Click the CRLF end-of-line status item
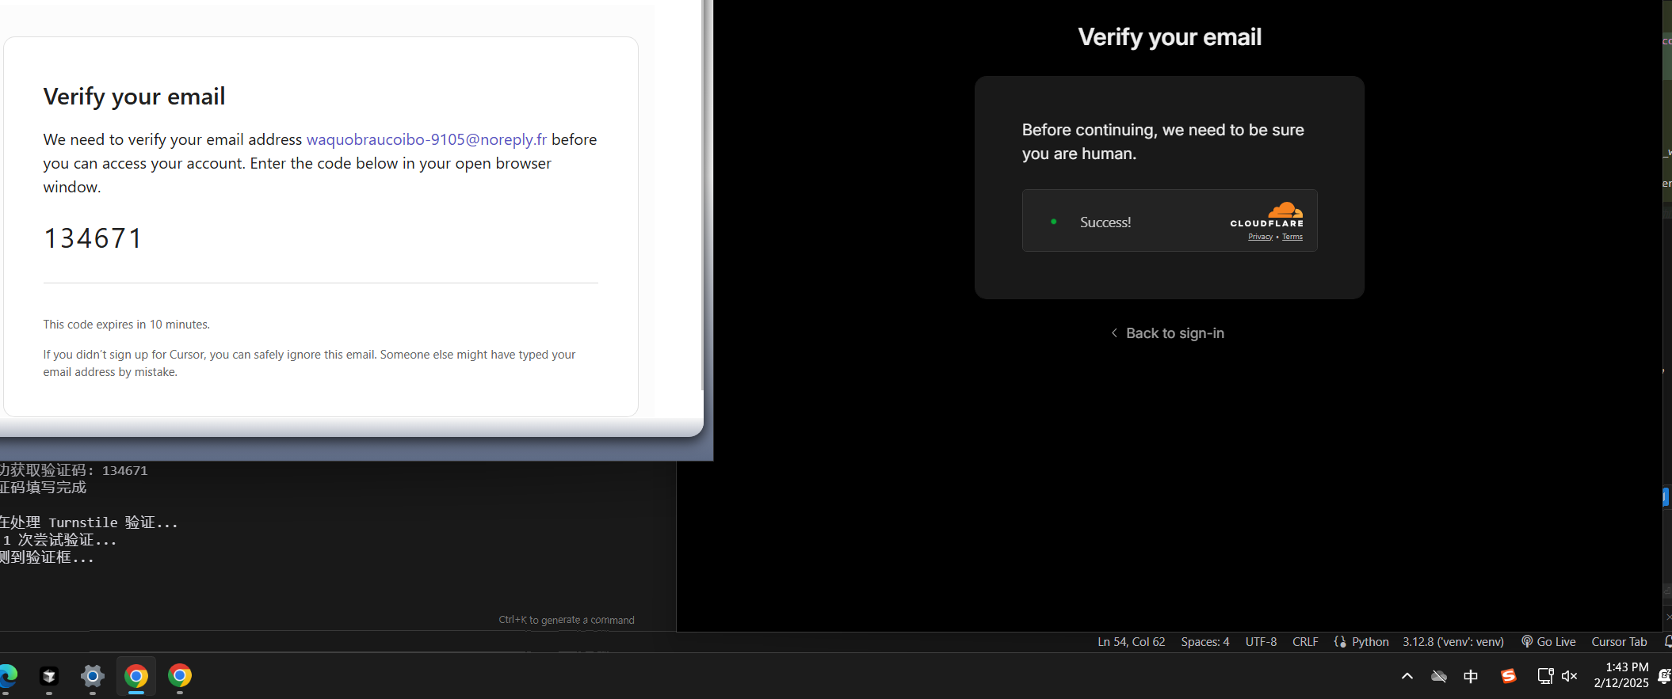This screenshot has height=699, width=1672. [x=1305, y=642]
